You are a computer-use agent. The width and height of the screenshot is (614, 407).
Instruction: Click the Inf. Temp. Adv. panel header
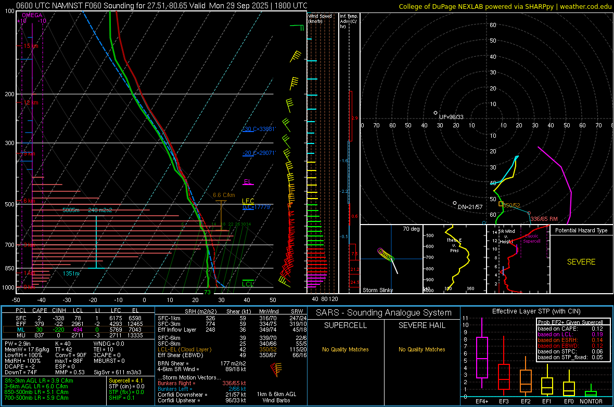pos(349,21)
